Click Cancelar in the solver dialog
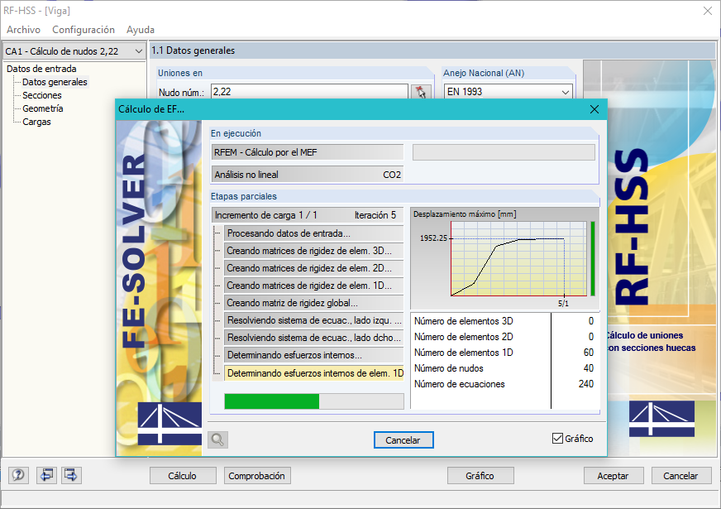 click(x=403, y=440)
